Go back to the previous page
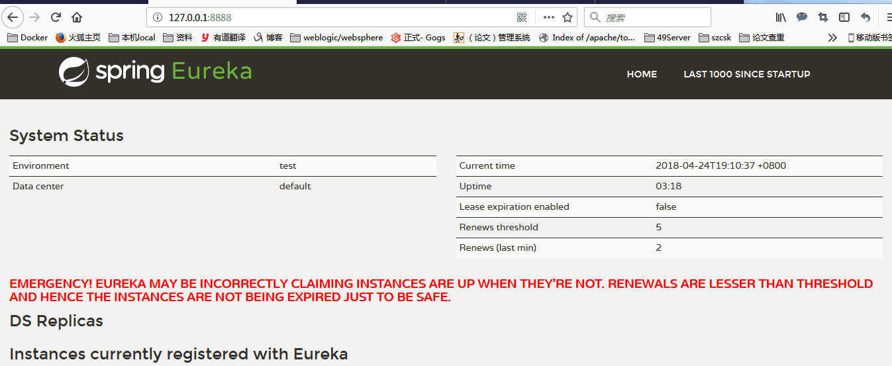The width and height of the screenshot is (892, 366). pos(13,17)
